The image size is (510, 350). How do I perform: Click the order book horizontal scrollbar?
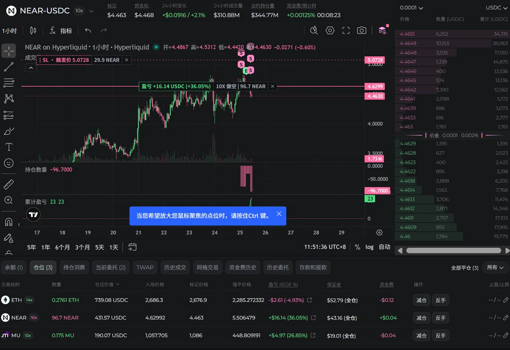point(453,251)
